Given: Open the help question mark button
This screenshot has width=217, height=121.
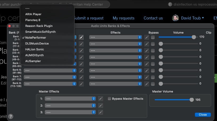Looking at the screenshot, I should tap(11, 116).
